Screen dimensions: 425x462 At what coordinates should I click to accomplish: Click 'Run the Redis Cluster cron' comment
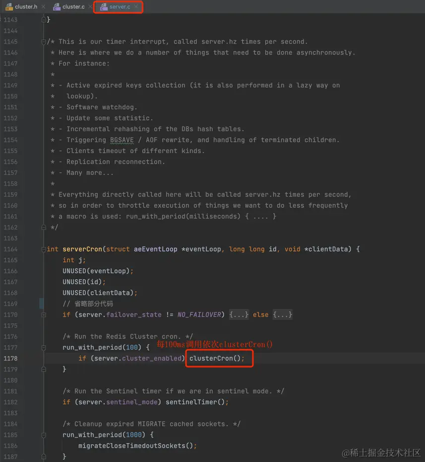click(127, 336)
